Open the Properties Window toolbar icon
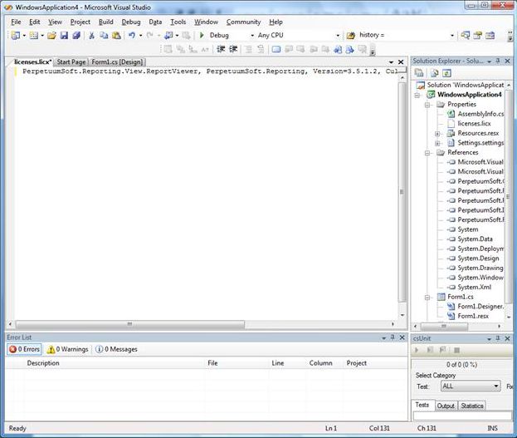Image resolution: width=517 pixels, height=438 pixels. click(477, 35)
